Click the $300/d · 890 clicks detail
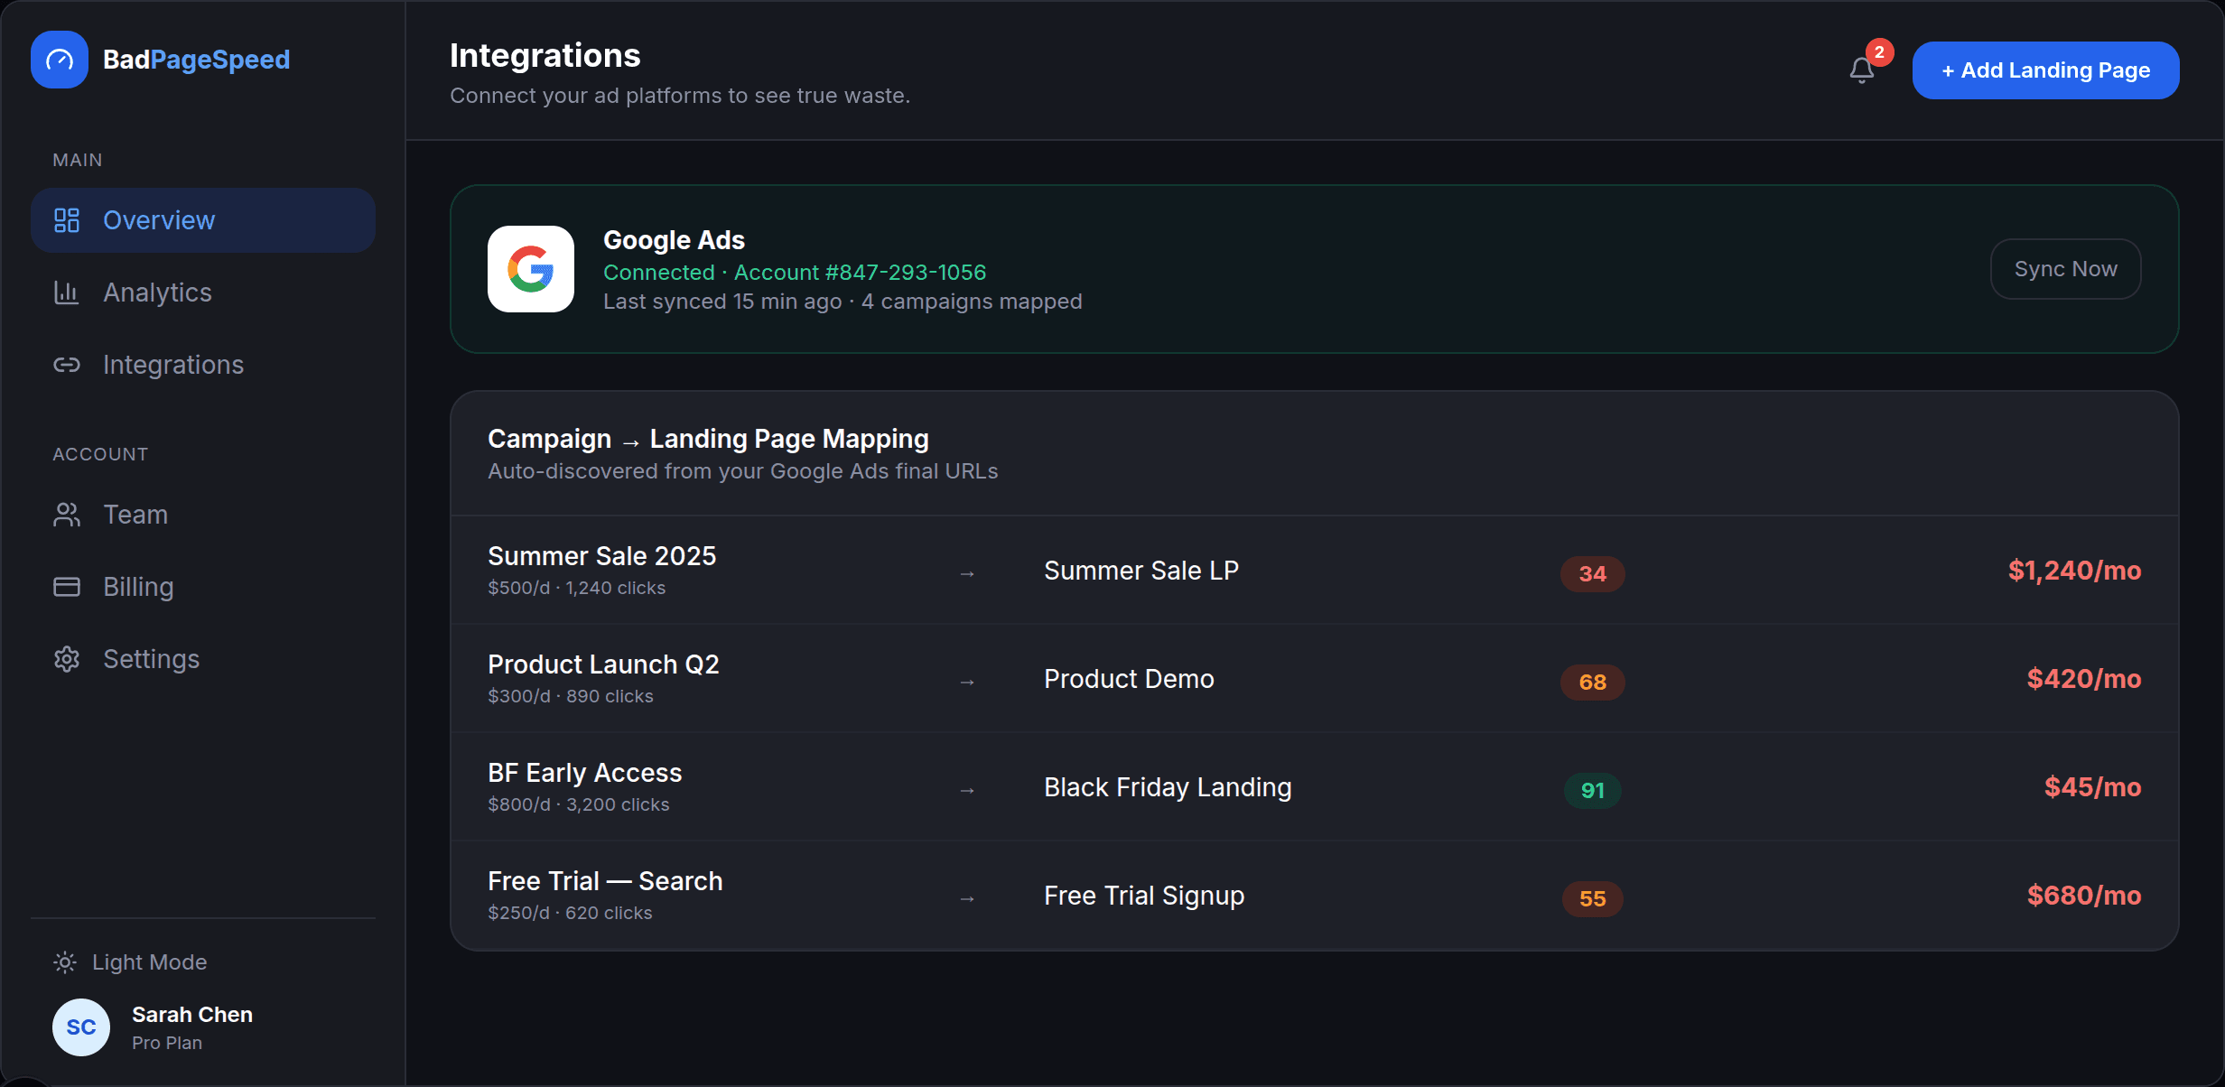The height and width of the screenshot is (1087, 2225). tap(571, 696)
